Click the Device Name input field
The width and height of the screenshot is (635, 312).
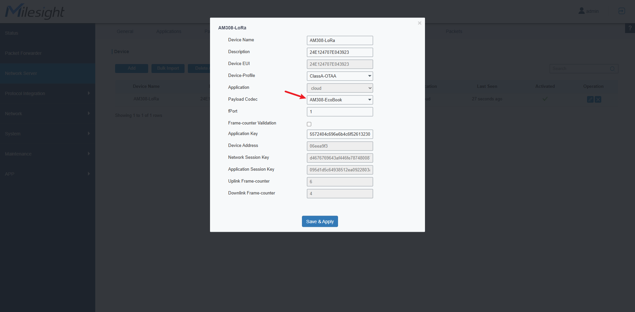point(340,40)
